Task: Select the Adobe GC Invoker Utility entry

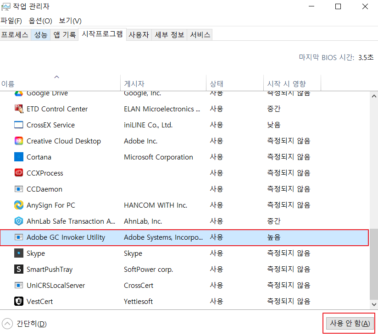Action: pyautogui.click(x=66, y=237)
